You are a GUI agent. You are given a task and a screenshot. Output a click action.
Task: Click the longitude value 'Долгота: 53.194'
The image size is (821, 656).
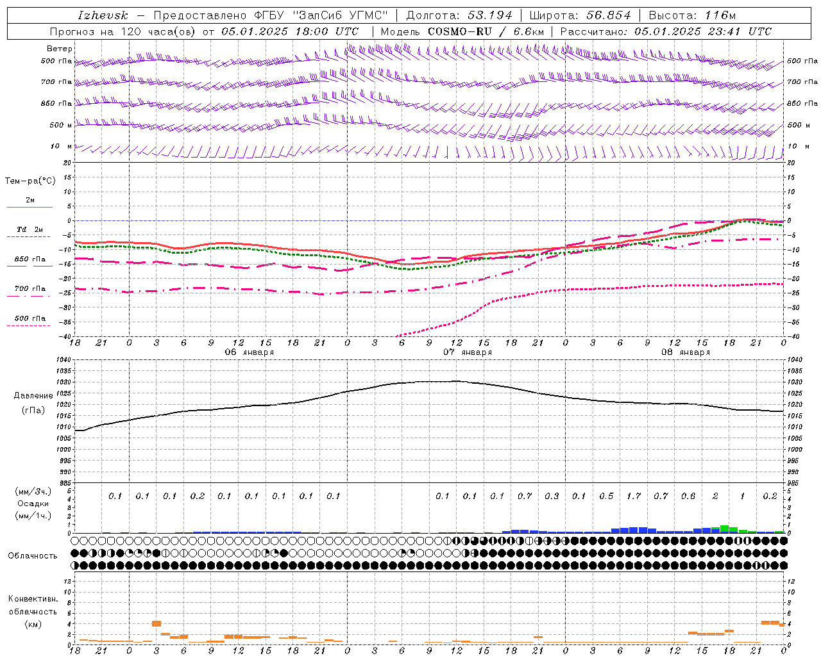[x=459, y=15]
